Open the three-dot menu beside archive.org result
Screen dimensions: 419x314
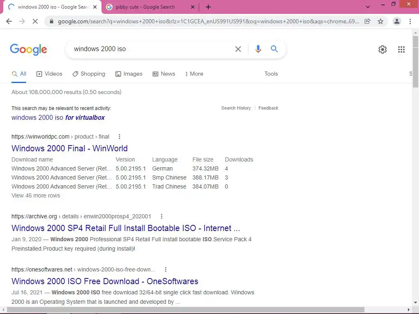(161, 216)
